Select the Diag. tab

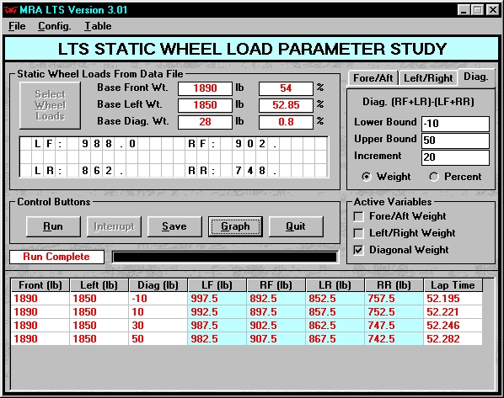(x=476, y=77)
